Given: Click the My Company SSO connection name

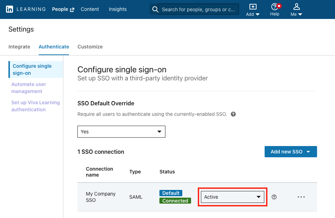Looking at the screenshot, I should tap(101, 197).
